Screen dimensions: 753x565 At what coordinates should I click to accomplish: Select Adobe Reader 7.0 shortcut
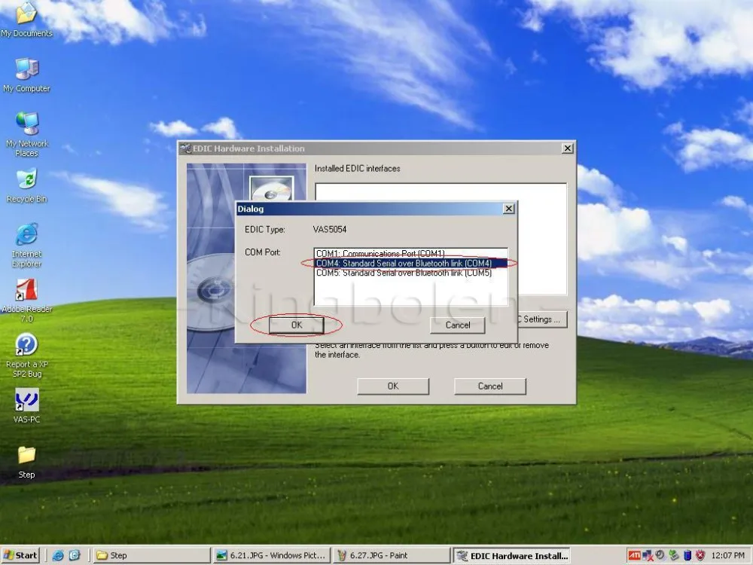[26, 301]
